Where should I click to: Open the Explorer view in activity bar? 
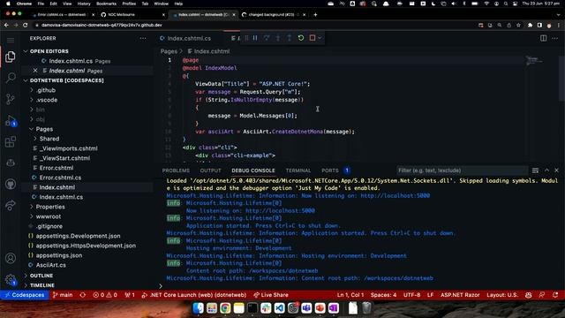coord(11,57)
